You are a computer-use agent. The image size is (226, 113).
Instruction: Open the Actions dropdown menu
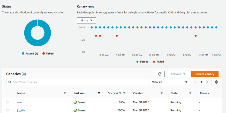(178, 74)
